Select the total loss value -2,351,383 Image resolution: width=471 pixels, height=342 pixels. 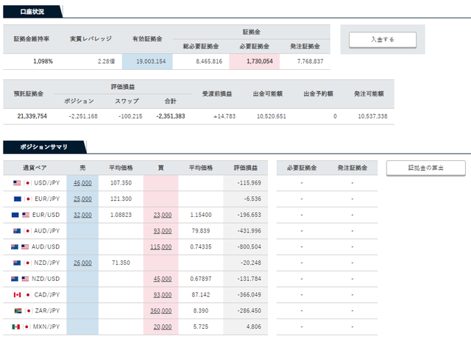171,116
